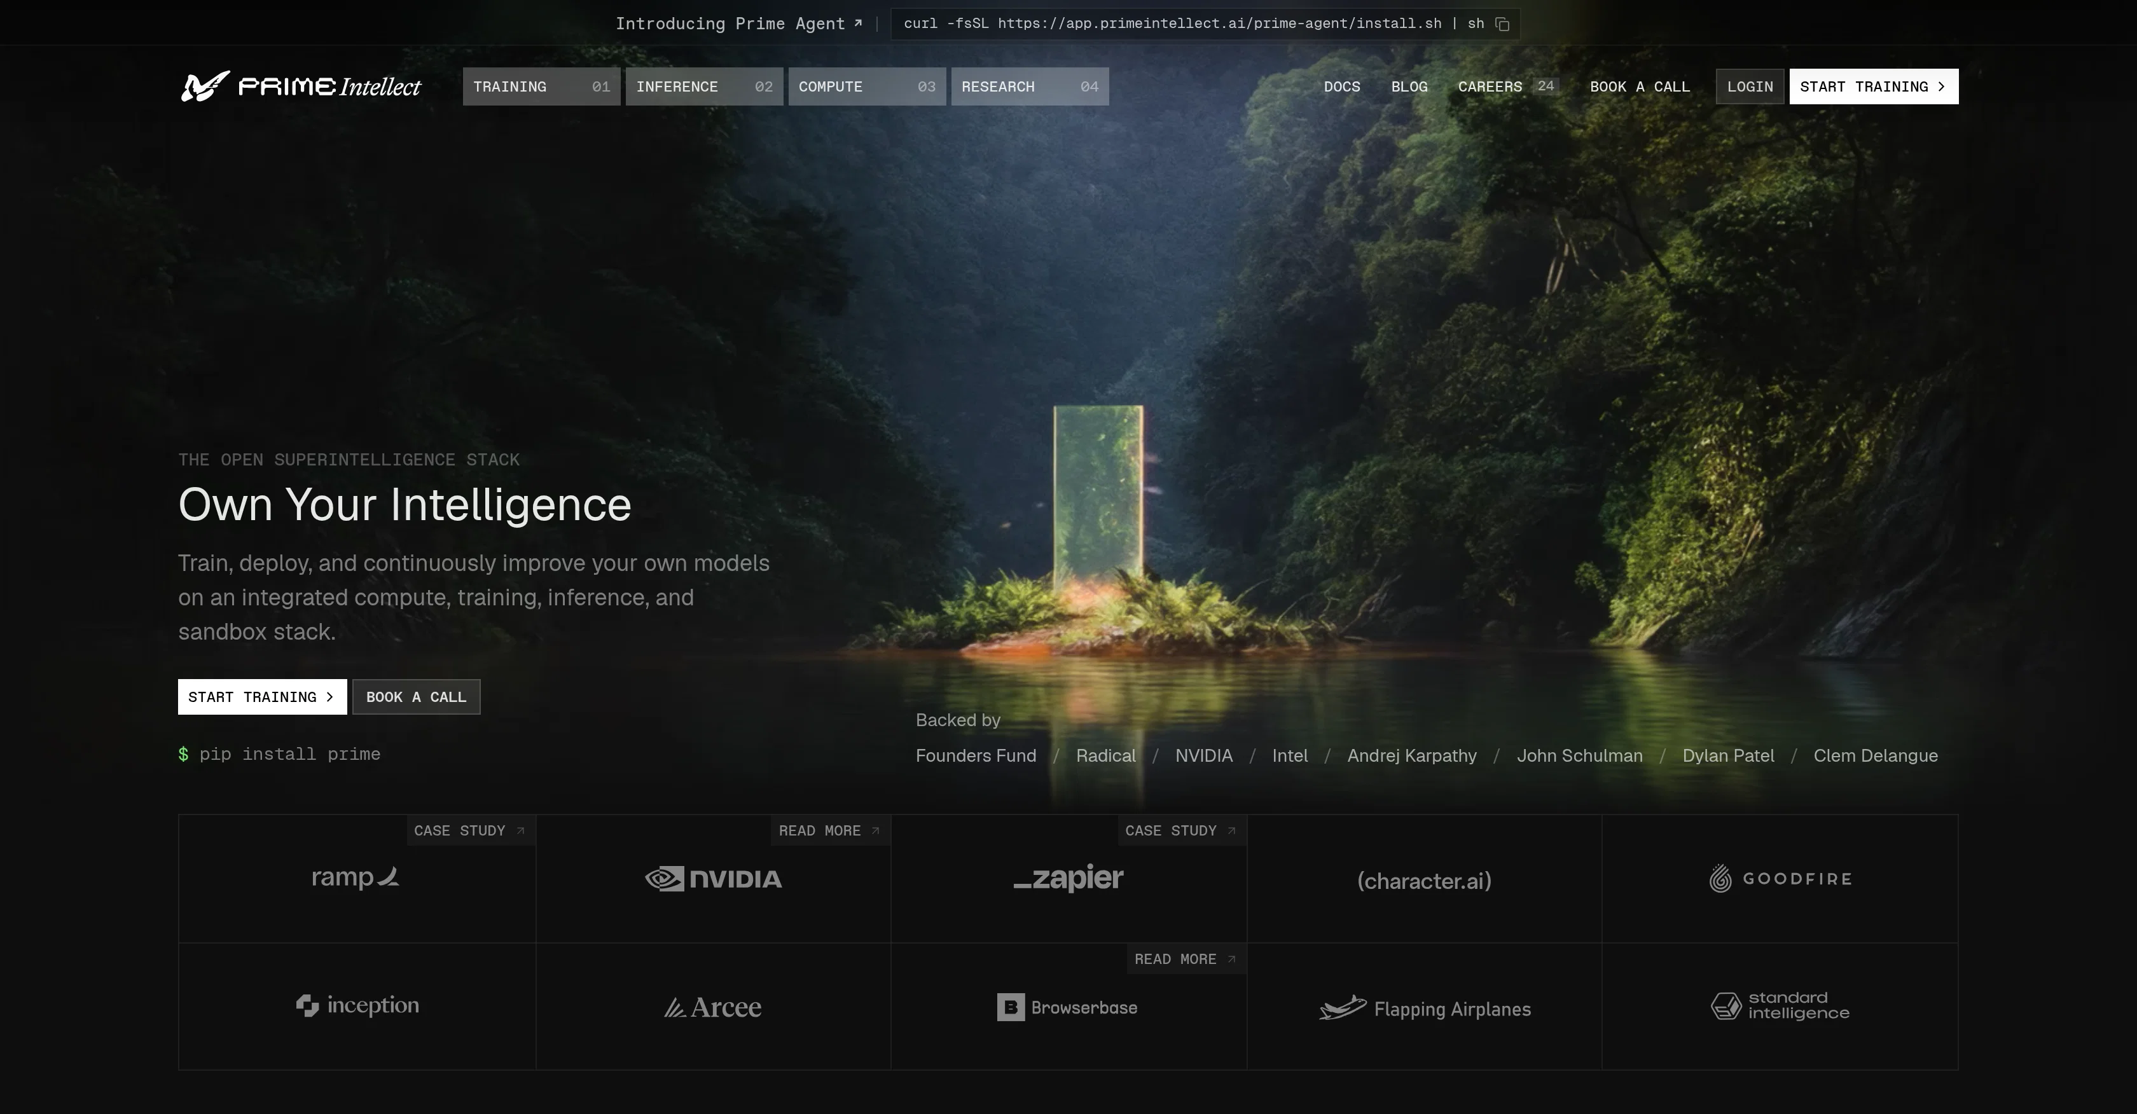
Task: Open ramp Case Study link
Action: click(471, 830)
